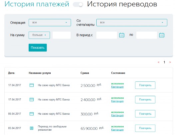Click card icon of 300.00 payment
The width and height of the screenshot is (175, 135).
click(32, 114)
